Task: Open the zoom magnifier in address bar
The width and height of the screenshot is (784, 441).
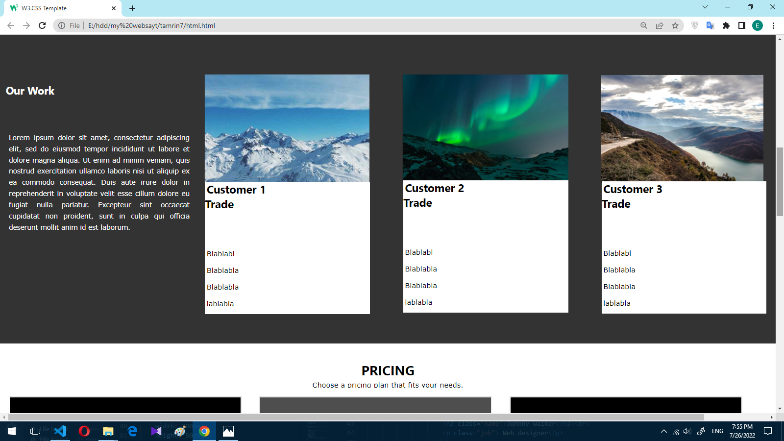Action: pyautogui.click(x=644, y=25)
